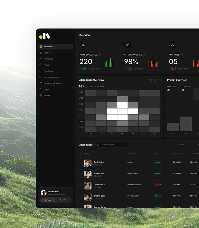
Task: Open the three-dot menu beside William Kim
Action: click(69, 193)
